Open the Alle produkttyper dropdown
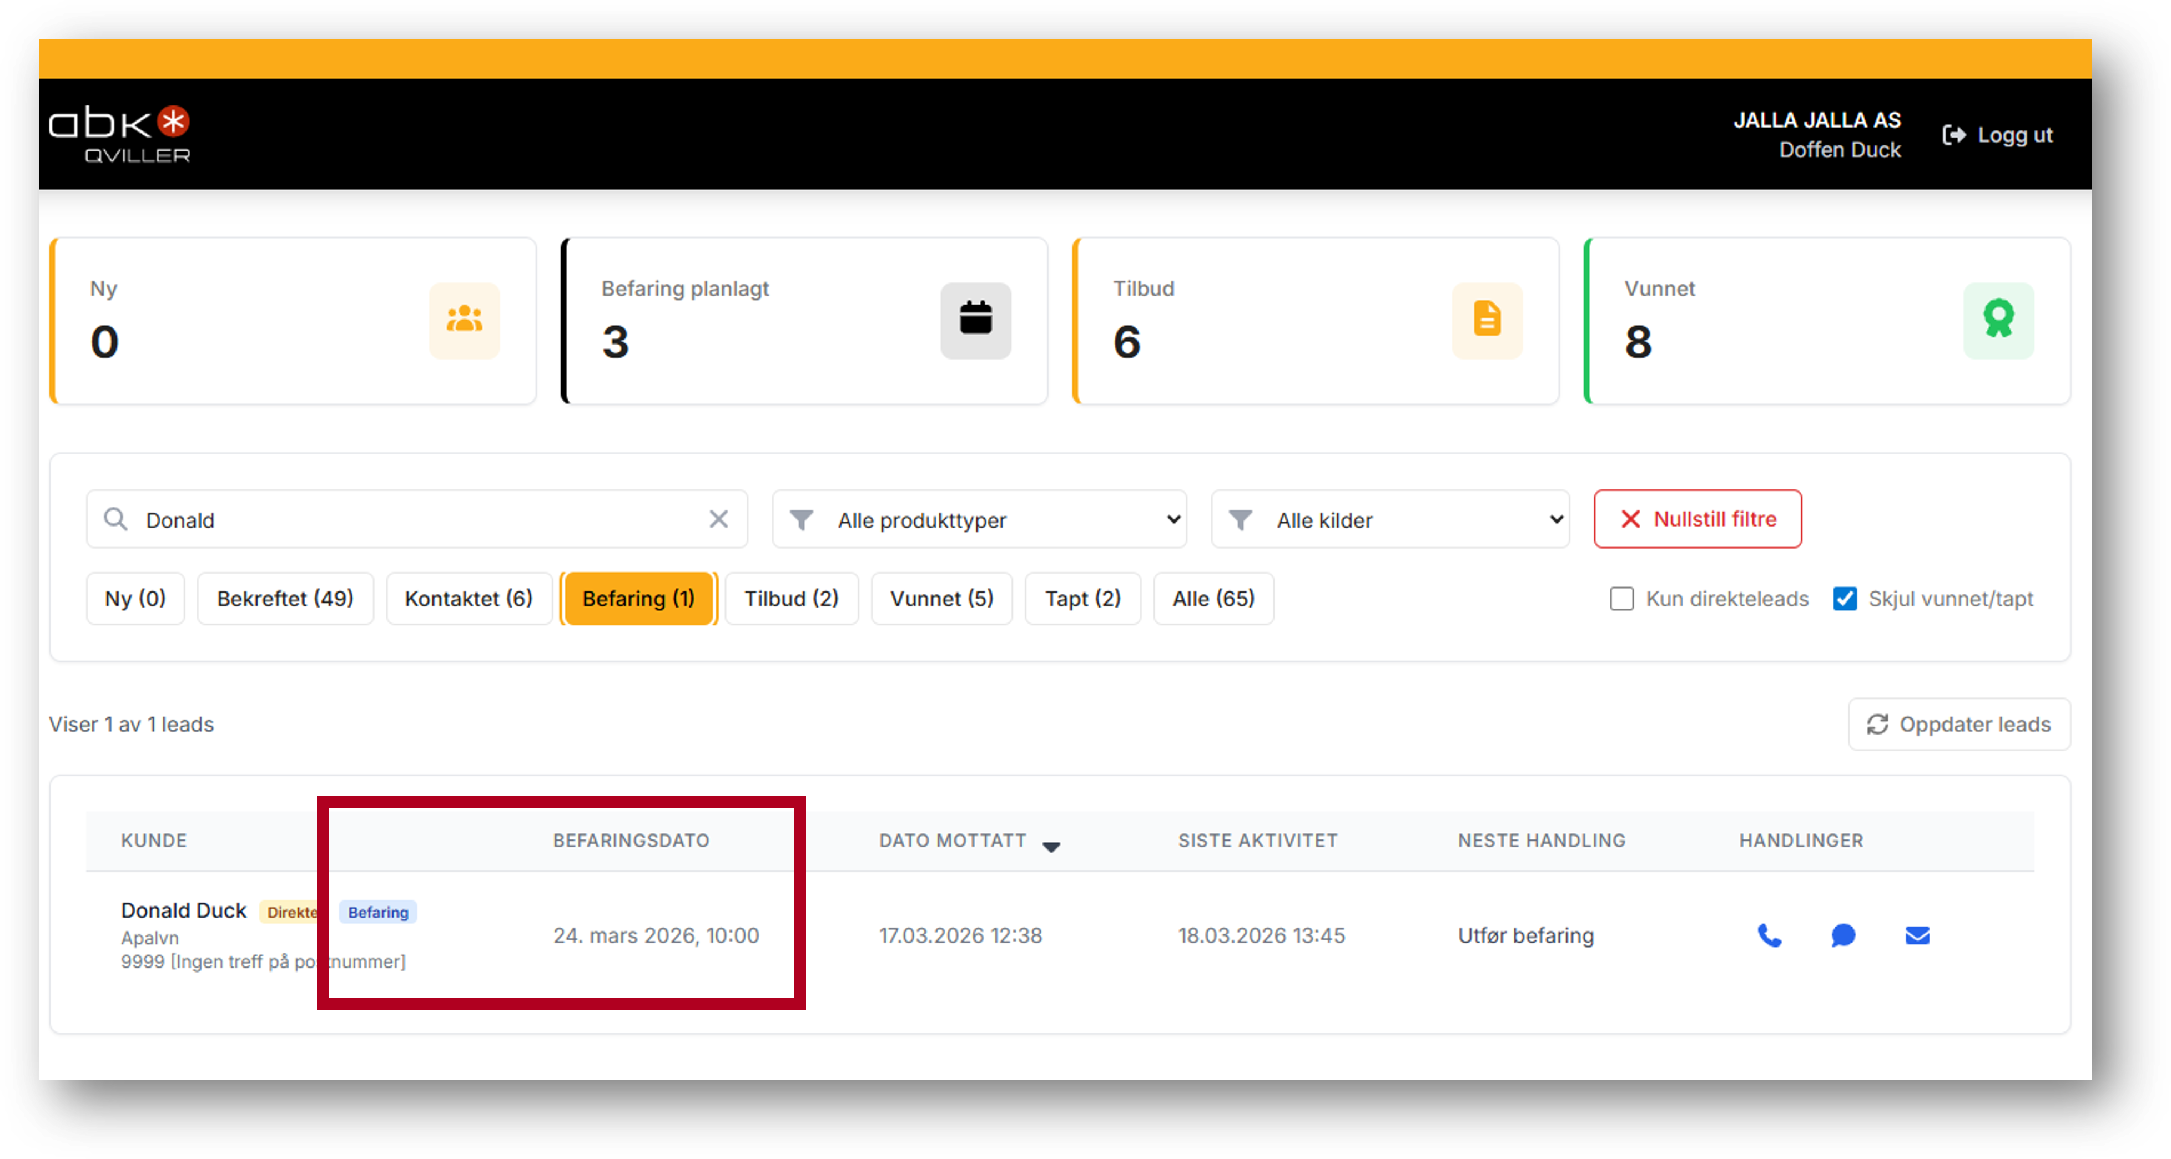 (979, 520)
